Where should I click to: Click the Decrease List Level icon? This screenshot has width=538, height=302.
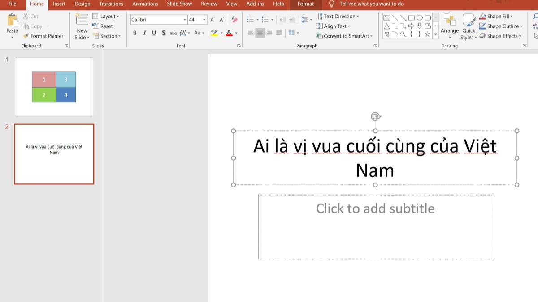click(x=282, y=20)
